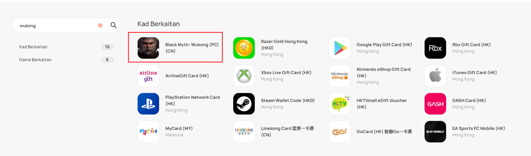The image size is (531, 156).
Task: Filter by Game Berkaitan category
Action: pyautogui.click(x=66, y=60)
